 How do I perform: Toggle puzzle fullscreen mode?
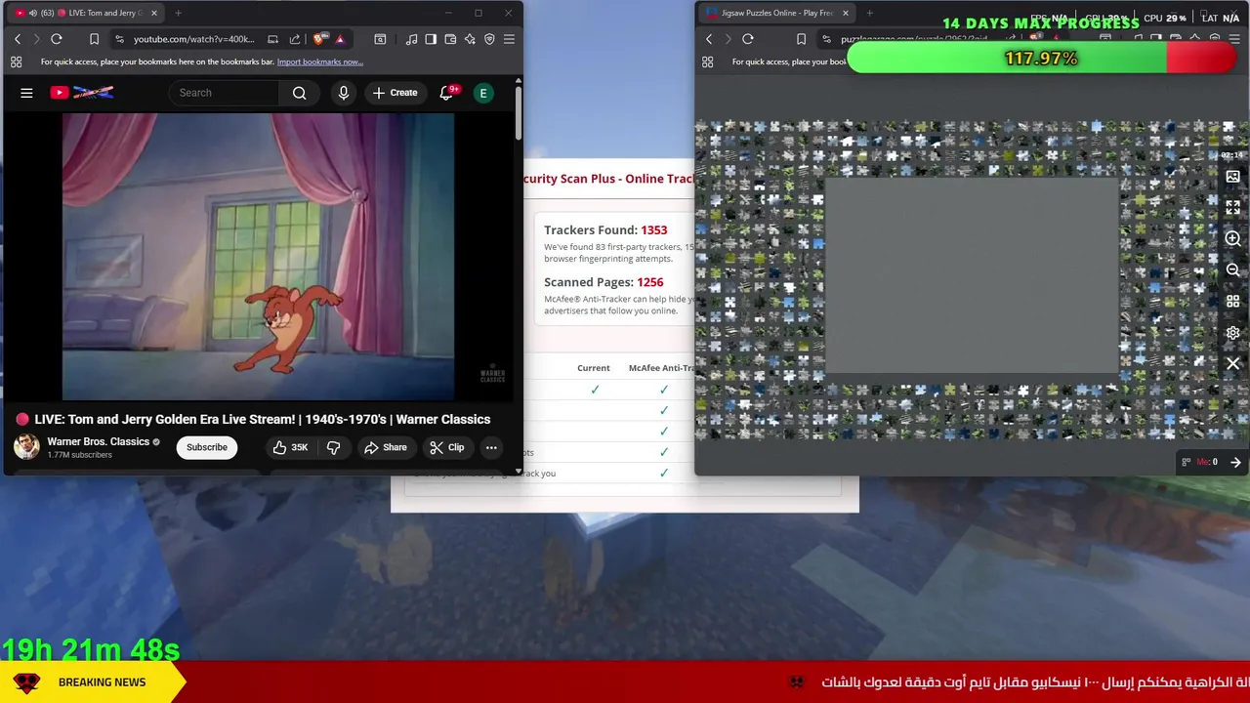(x=1232, y=207)
